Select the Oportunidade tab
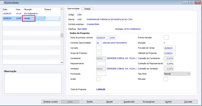Image resolution: width=202 pixels, height=106 pixels. point(73,9)
